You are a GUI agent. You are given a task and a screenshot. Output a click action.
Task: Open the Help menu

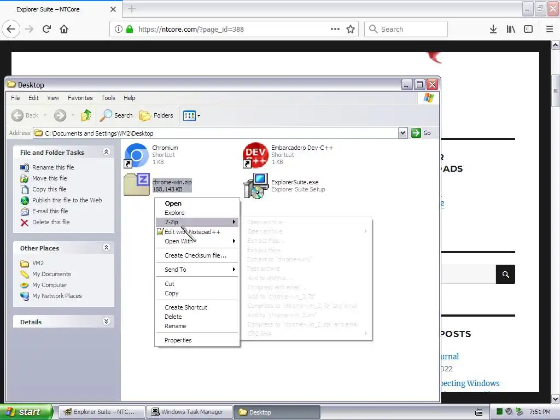129,98
